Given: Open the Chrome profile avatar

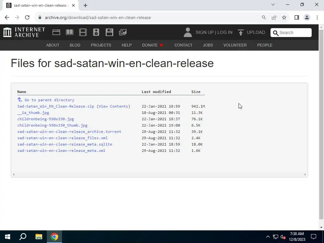Looking at the screenshot, I should click(307, 18).
